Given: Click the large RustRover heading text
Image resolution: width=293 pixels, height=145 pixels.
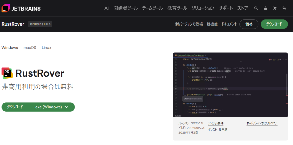Looking at the screenshot, I should pos(40,73).
